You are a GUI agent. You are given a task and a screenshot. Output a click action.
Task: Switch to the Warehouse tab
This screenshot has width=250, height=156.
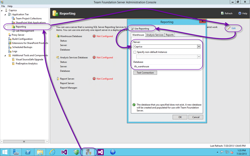click(138, 35)
